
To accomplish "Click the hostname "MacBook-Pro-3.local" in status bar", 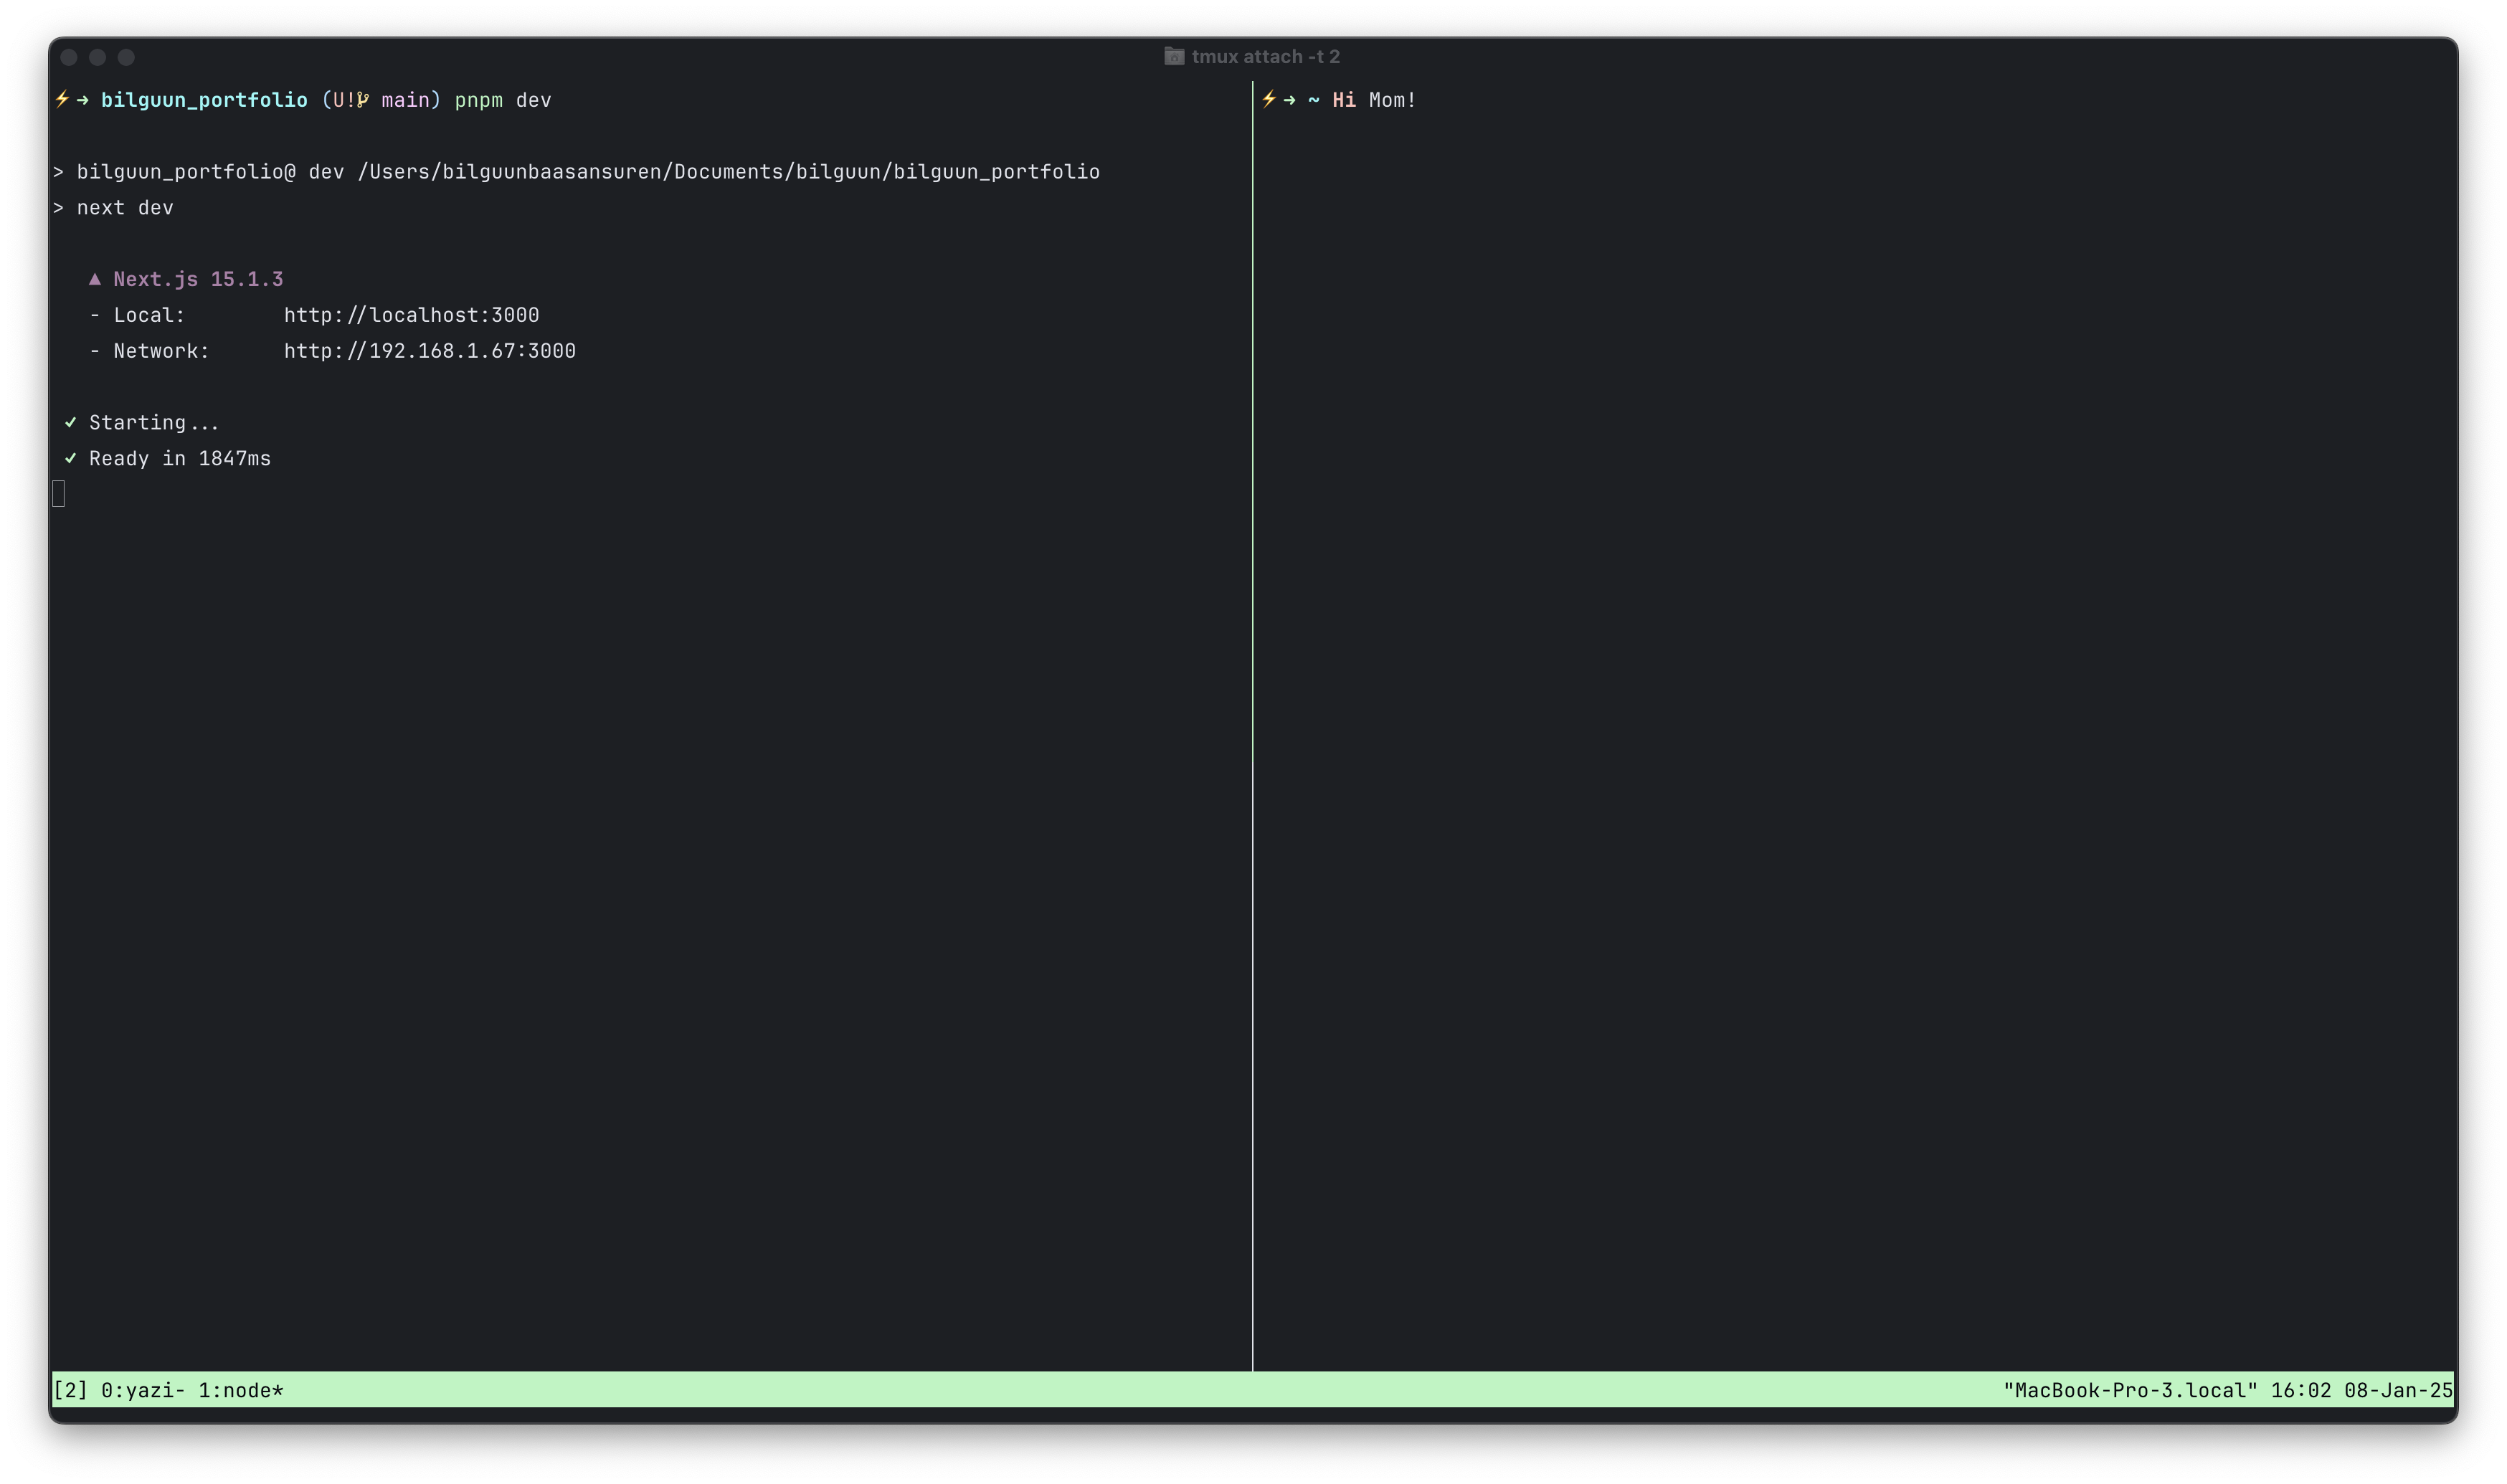I will click(2130, 1390).
